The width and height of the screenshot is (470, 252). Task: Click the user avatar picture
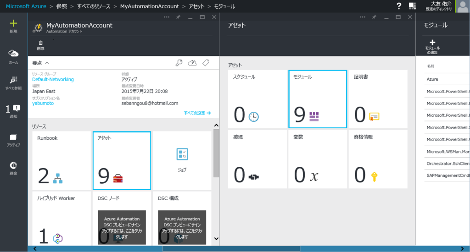click(463, 6)
